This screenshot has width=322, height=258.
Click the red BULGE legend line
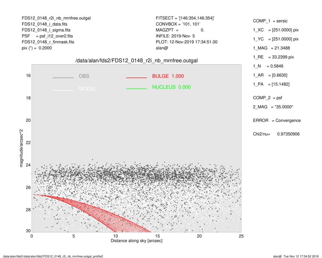pyautogui.click(x=136, y=78)
